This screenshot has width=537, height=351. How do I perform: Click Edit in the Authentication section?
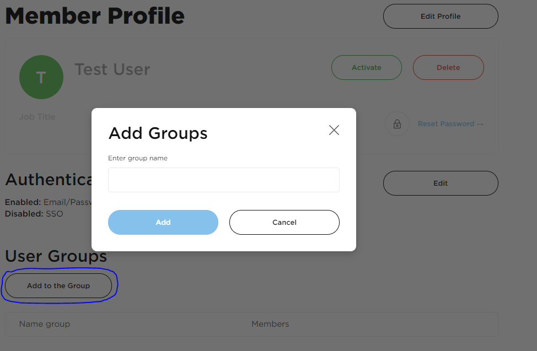point(441,183)
